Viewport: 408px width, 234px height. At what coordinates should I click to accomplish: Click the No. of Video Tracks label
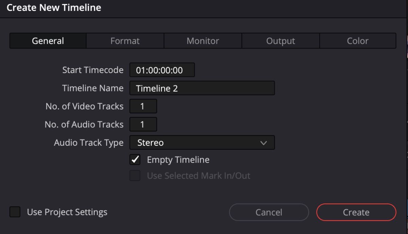coord(84,106)
